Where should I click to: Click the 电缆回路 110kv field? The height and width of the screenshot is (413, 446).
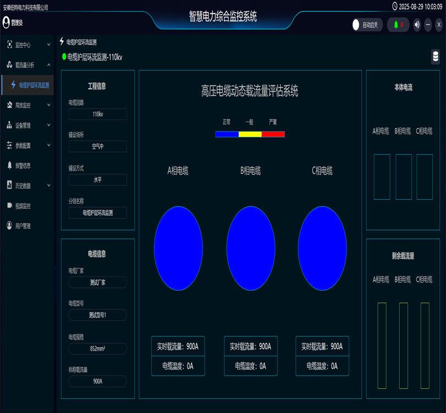pos(97,114)
